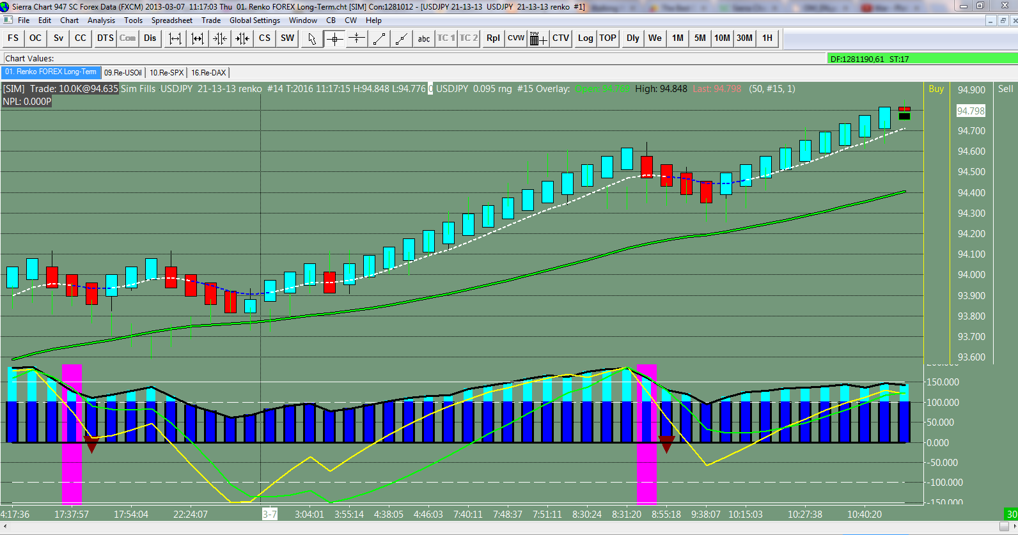Open the Tools menu
The height and width of the screenshot is (535, 1018).
pyautogui.click(x=133, y=20)
